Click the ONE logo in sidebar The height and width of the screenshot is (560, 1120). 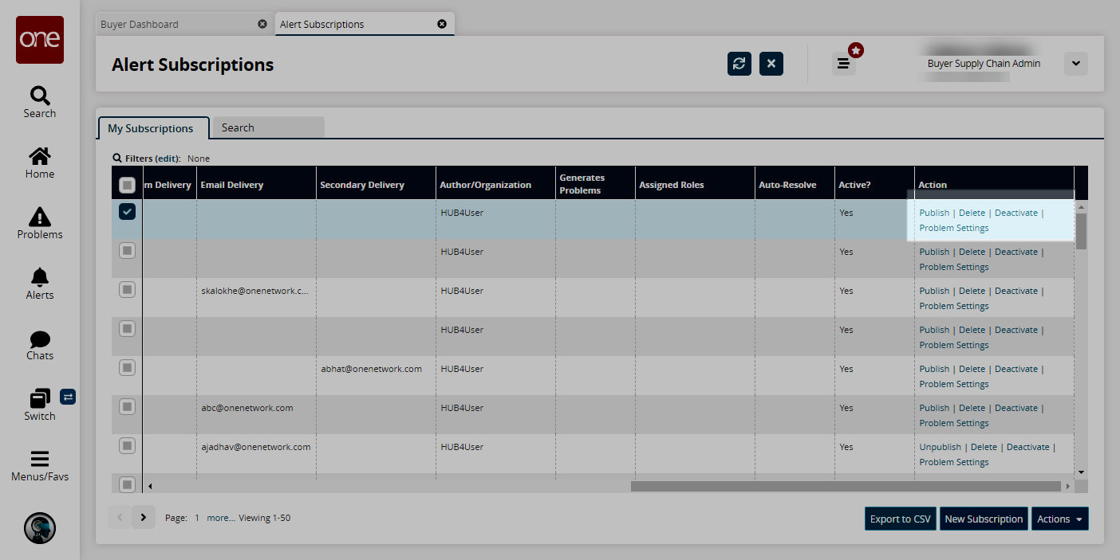40,40
